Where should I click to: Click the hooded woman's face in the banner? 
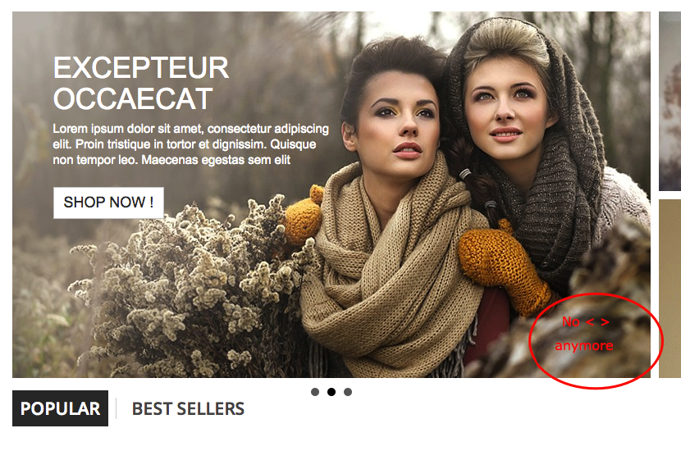pos(506,108)
